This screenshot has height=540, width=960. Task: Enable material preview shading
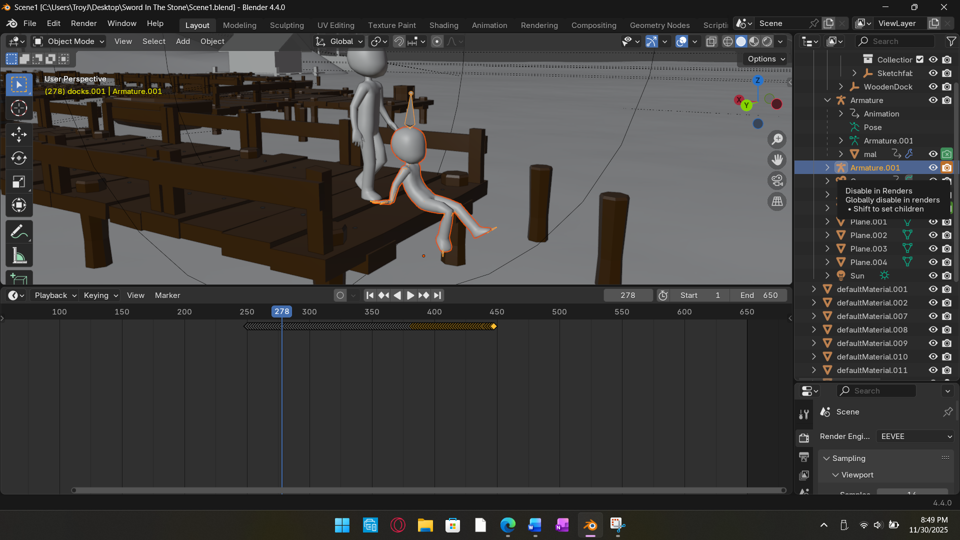(x=754, y=41)
